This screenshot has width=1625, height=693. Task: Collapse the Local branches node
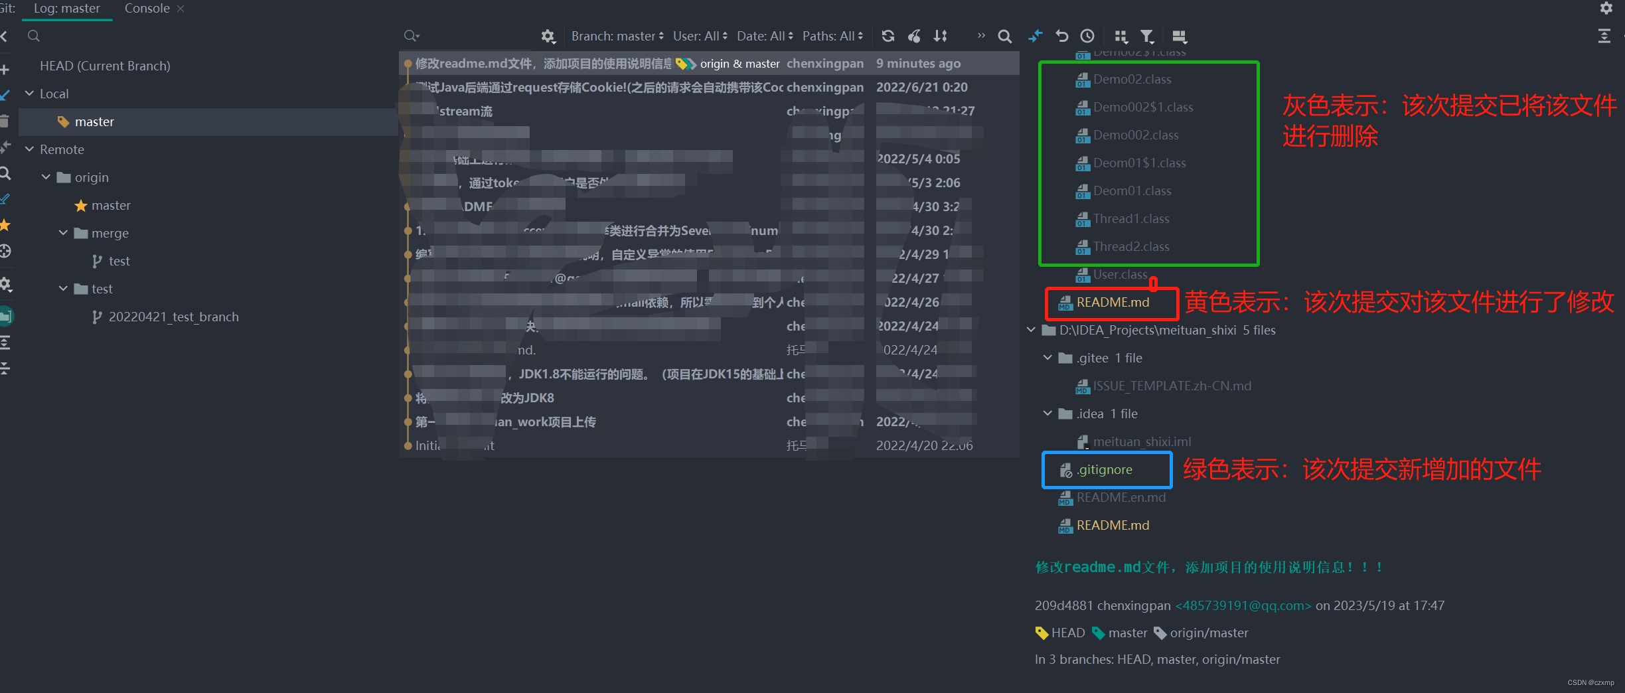click(29, 94)
